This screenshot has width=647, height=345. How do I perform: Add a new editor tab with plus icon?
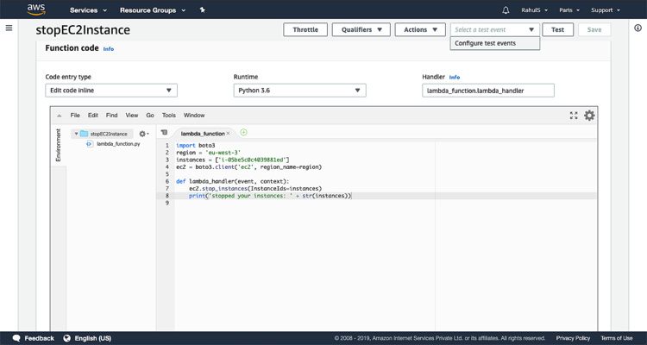[244, 133]
